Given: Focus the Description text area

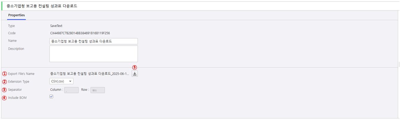Looking at the screenshot, I should [94, 54].
